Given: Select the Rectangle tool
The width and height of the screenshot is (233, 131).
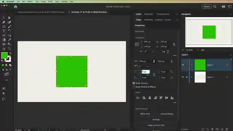Looking at the screenshot, I should click(4, 27).
